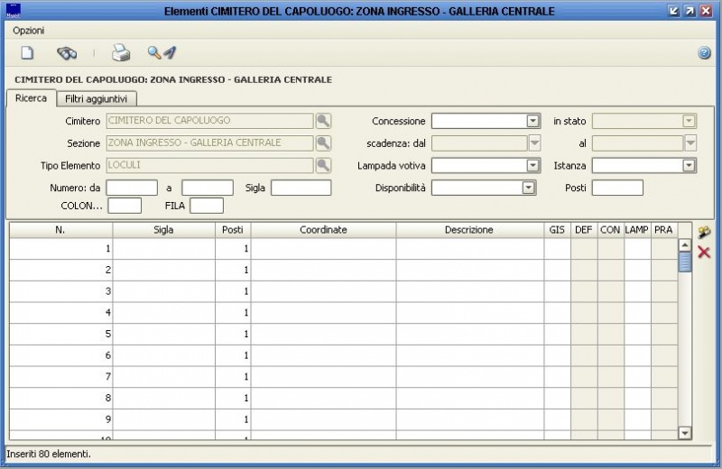Click the lookup icon beside Cimitero field
The image size is (722, 469).
[x=323, y=121]
